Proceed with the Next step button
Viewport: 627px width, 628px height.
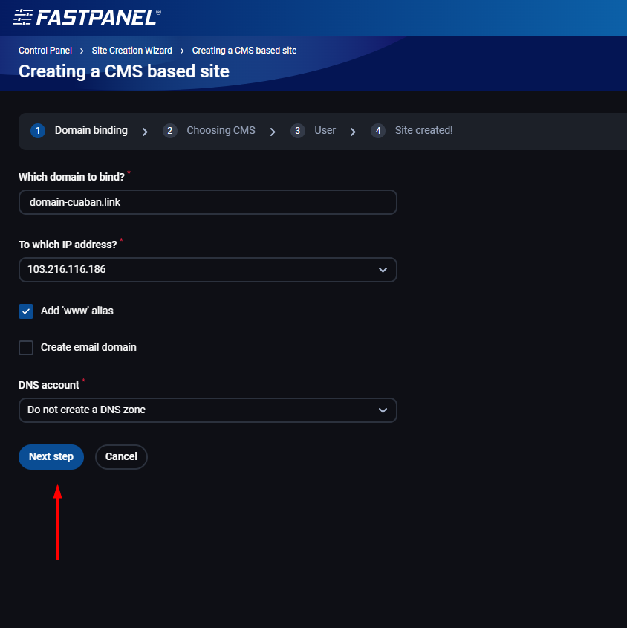[51, 457]
